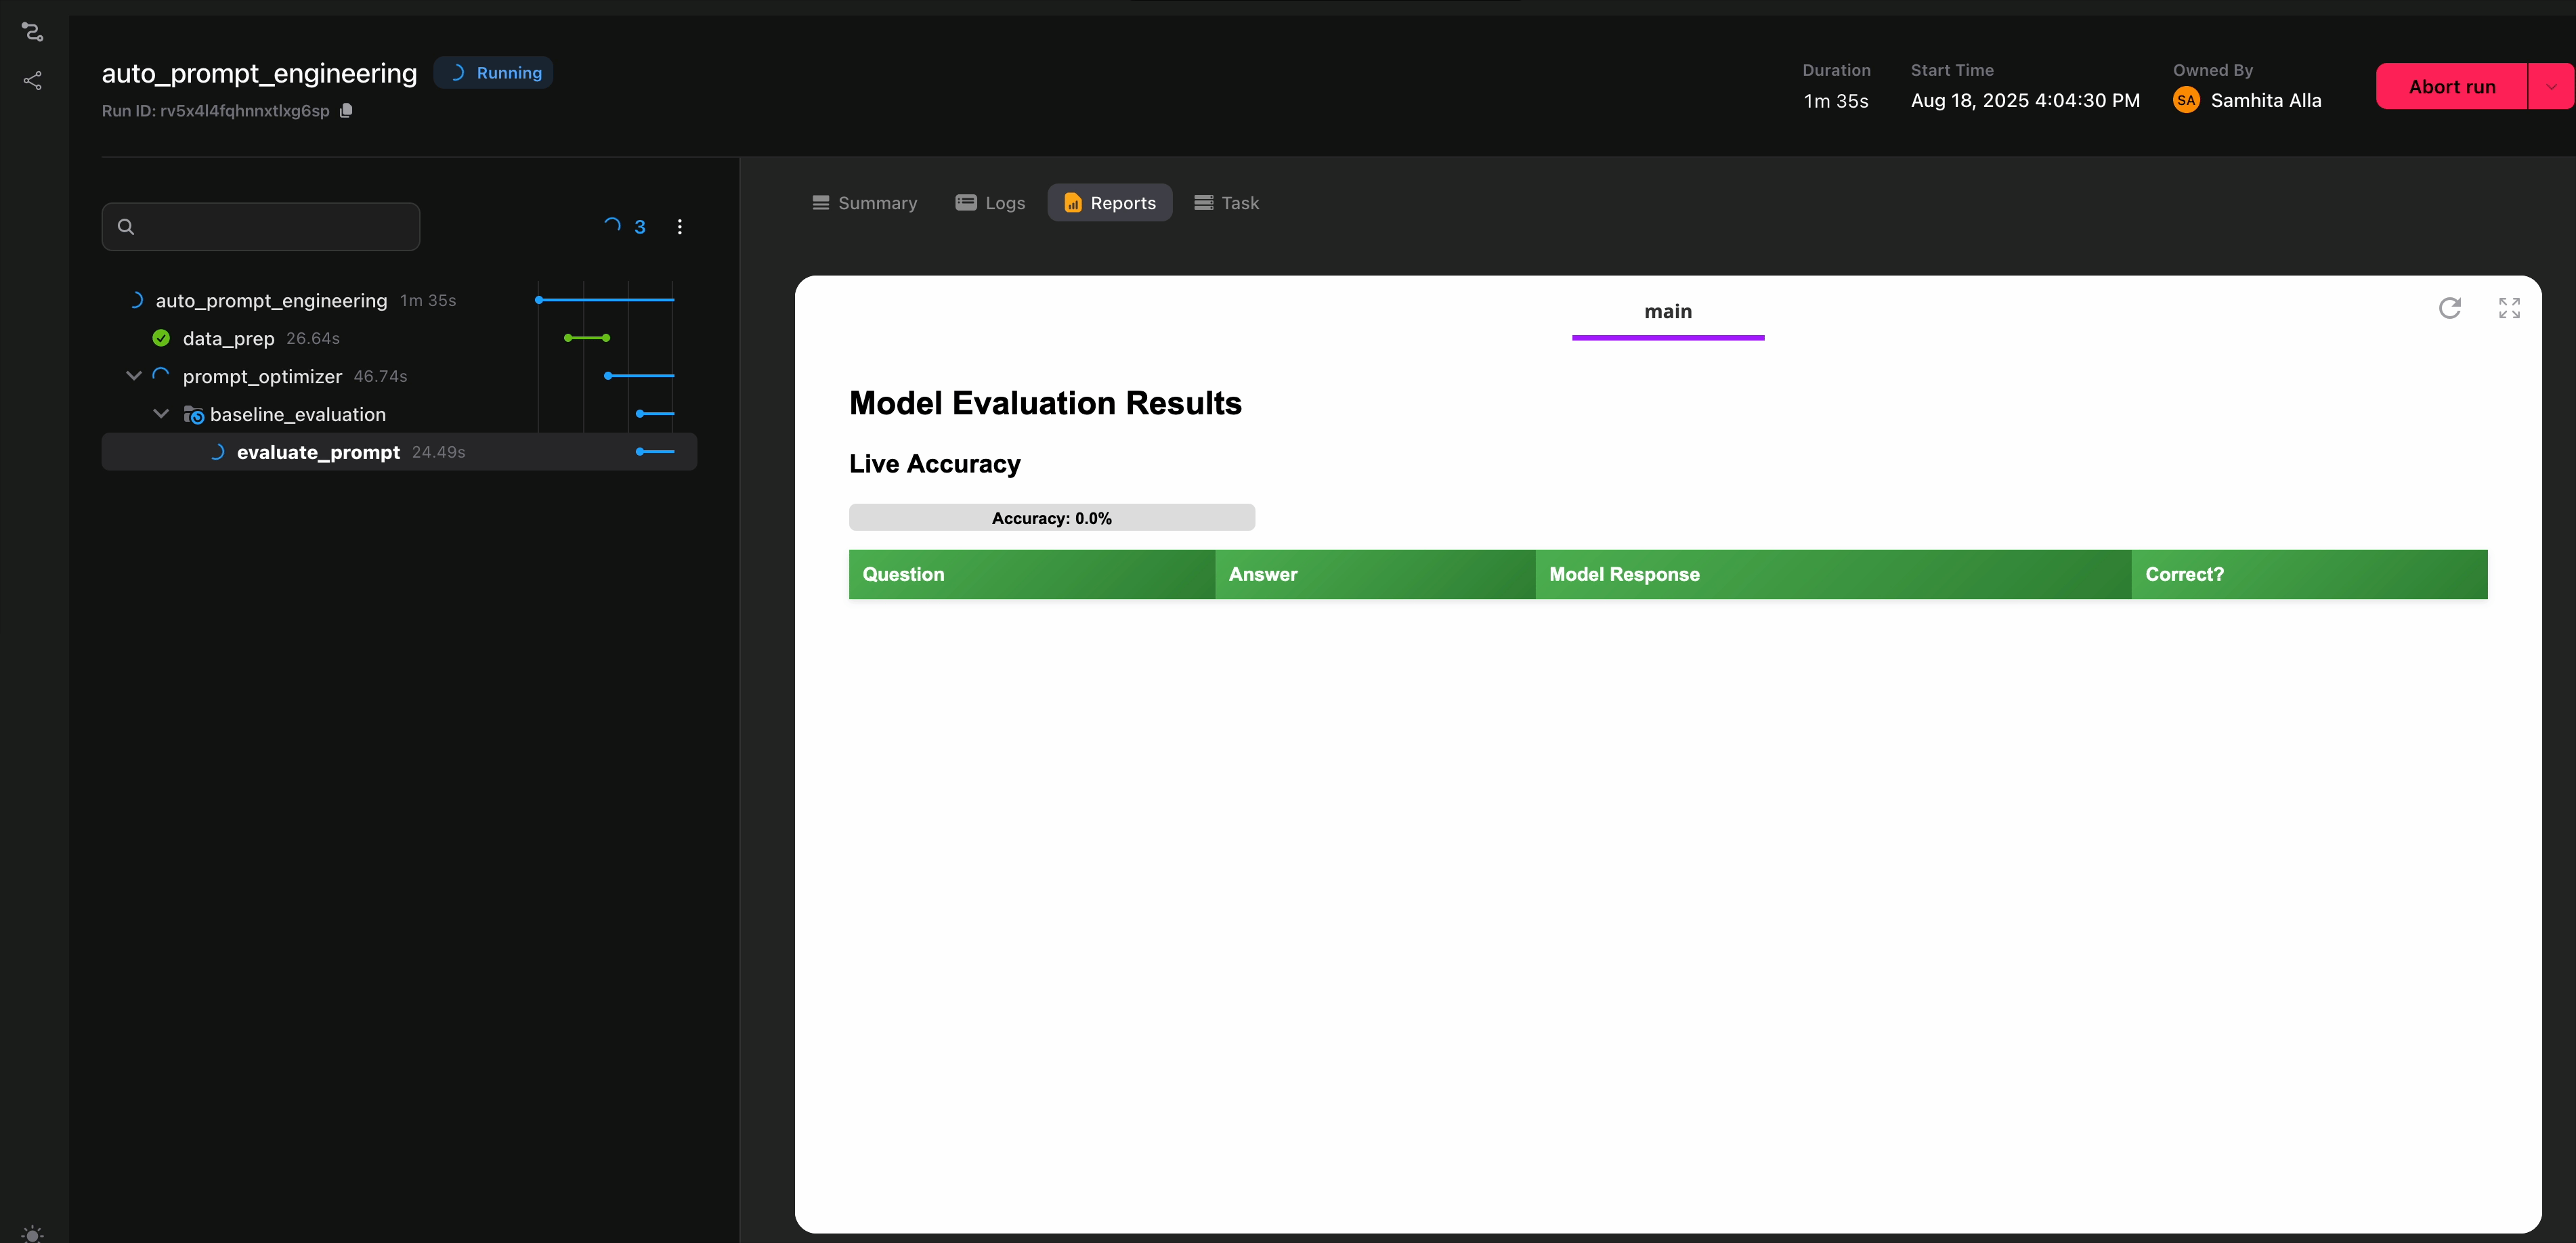Viewport: 2576px width, 1243px height.
Task: Collapse the prompt_optimizer tree node
Action: tap(134, 376)
